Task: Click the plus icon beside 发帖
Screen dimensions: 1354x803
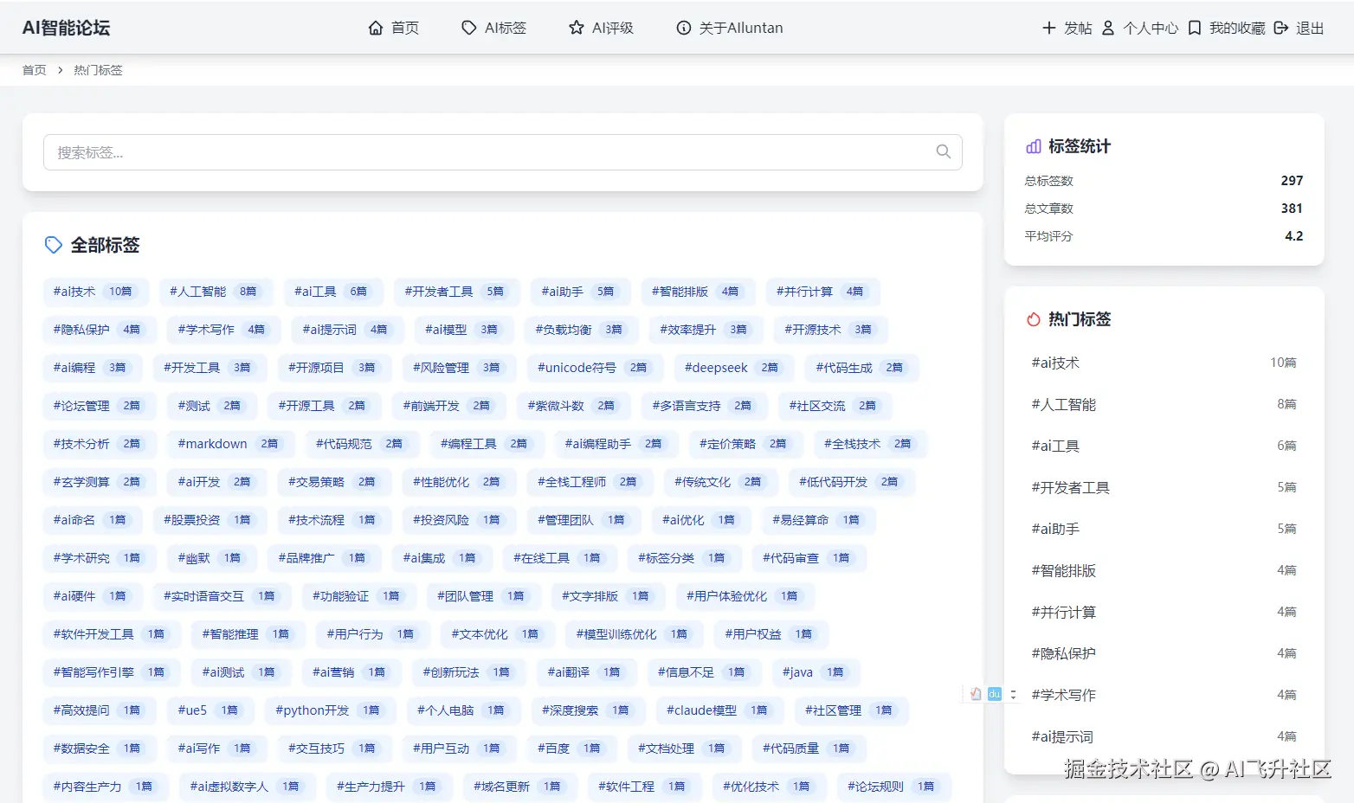Action: point(1048,28)
